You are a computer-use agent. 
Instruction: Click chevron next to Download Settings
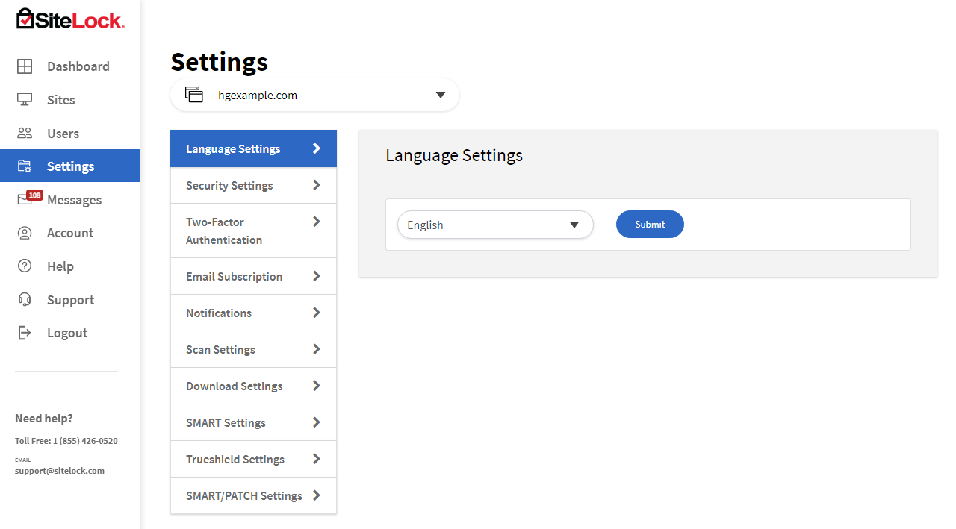click(x=317, y=385)
